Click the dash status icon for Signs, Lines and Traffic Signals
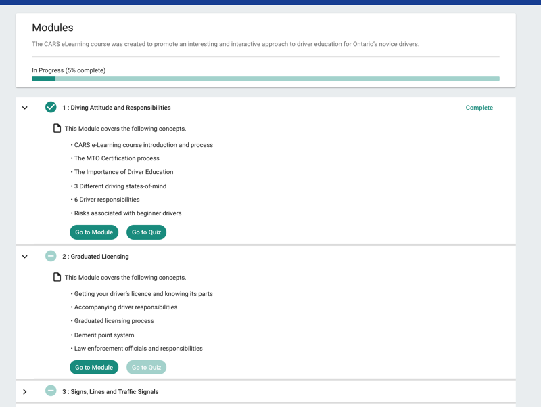This screenshot has height=407, width=541. (51, 391)
